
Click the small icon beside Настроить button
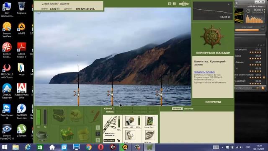[x=119, y=141]
